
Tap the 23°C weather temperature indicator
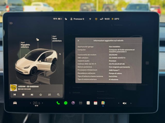[115, 19]
